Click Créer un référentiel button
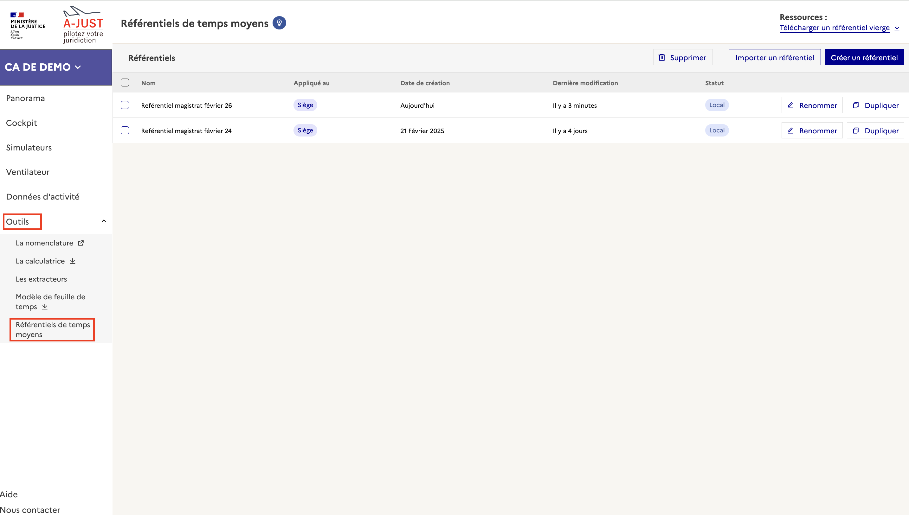This screenshot has width=909, height=515. tap(864, 57)
